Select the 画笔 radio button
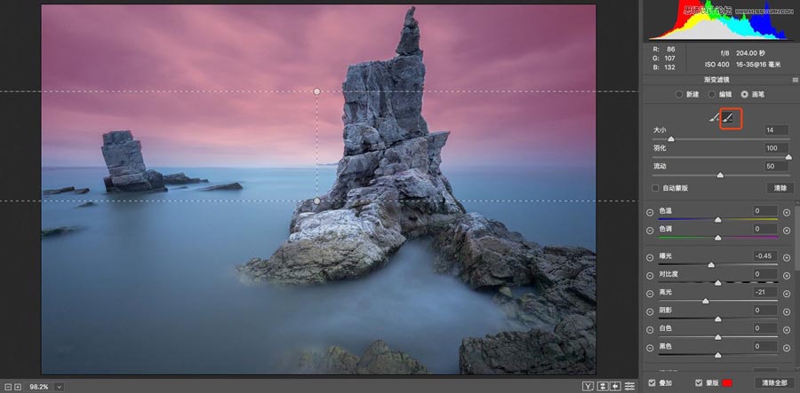 click(x=745, y=95)
